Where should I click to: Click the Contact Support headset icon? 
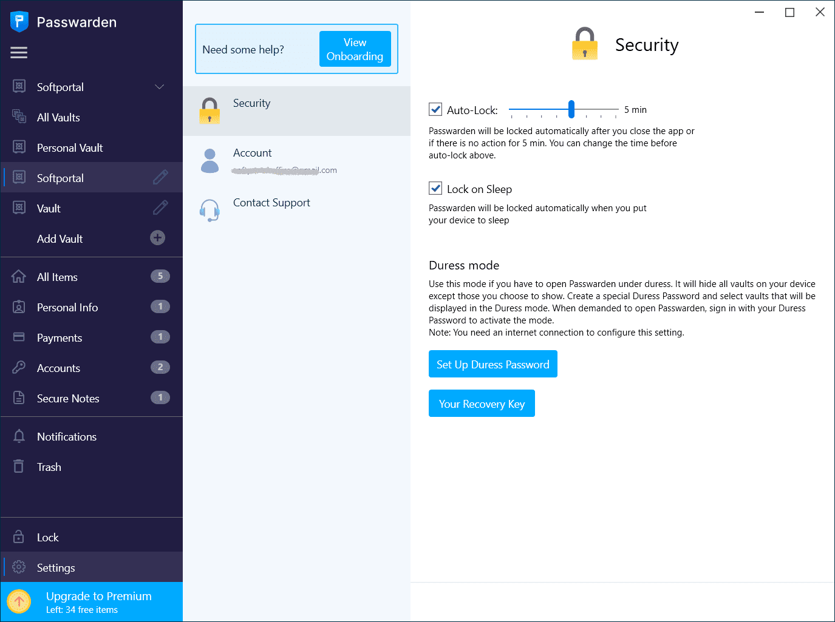pos(210,211)
